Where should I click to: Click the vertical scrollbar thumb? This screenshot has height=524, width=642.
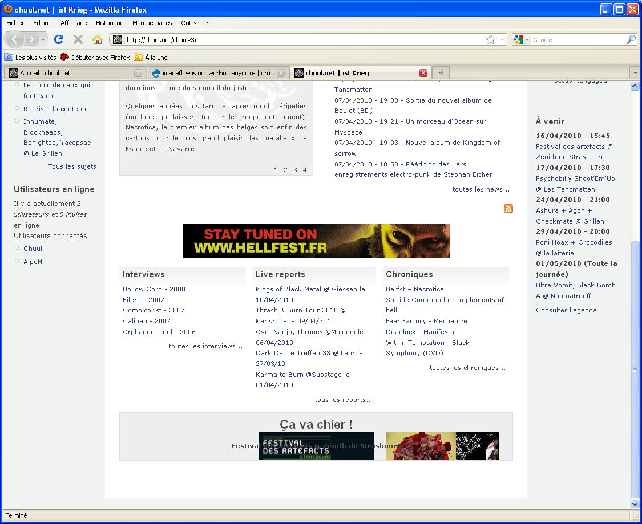635,370
